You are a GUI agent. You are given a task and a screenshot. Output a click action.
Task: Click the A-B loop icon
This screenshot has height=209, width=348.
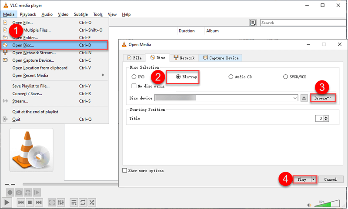(28, 192)
